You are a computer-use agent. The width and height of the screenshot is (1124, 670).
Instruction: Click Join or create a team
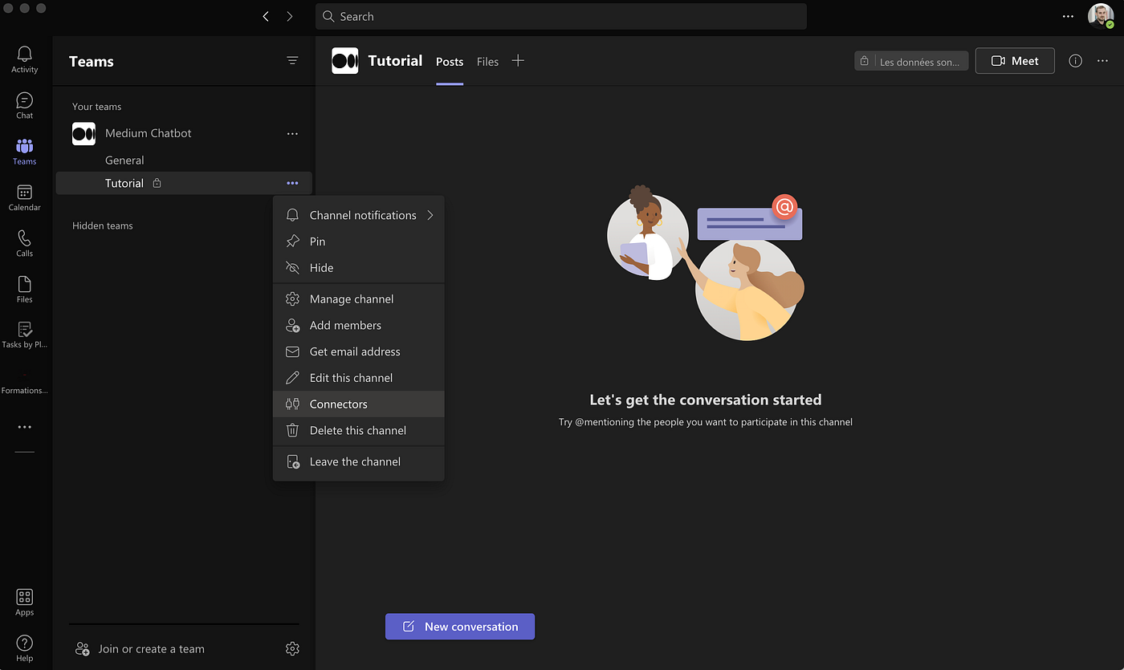(x=140, y=648)
